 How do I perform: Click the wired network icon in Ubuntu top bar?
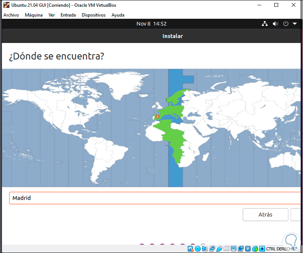pos(265,24)
